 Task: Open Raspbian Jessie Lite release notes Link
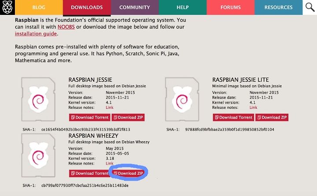[253, 107]
